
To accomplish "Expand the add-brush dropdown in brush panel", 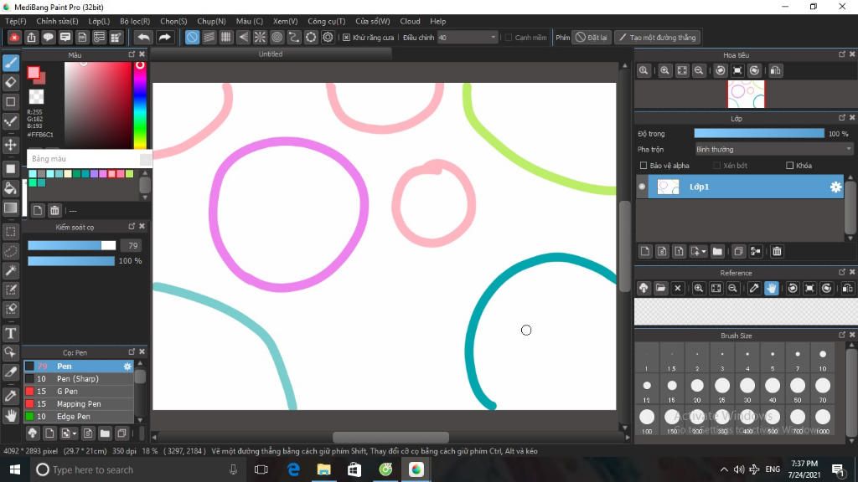I will coord(75,433).
